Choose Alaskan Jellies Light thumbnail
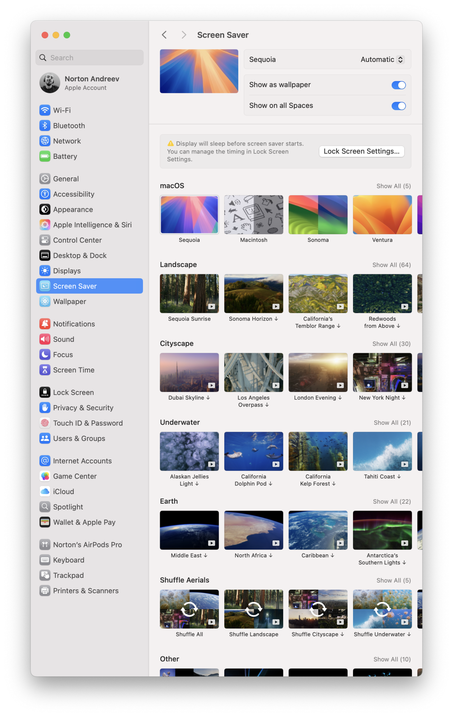Viewport: 453px width, 717px height. [x=189, y=451]
